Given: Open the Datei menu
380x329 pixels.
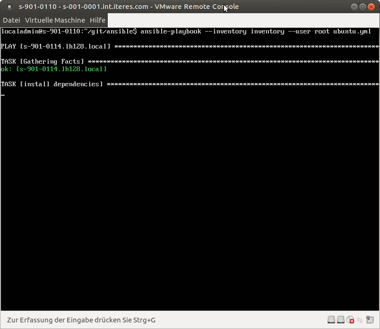Looking at the screenshot, I should click(x=11, y=20).
